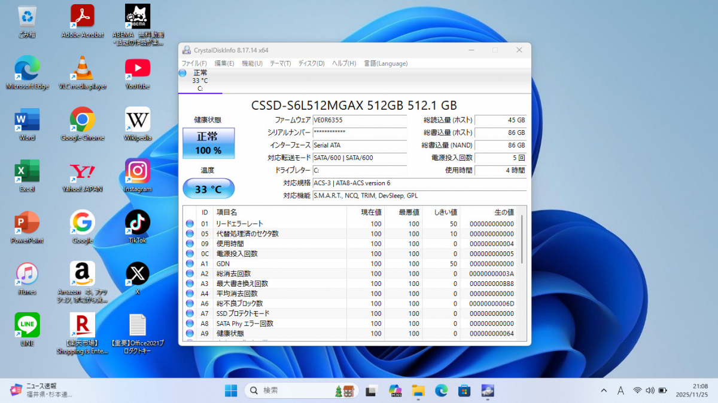Open the TikTok desktop shortcut
The image size is (718, 403).
coord(138,223)
